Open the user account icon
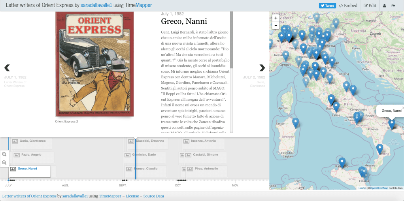The image size is (404, 201). point(384,6)
